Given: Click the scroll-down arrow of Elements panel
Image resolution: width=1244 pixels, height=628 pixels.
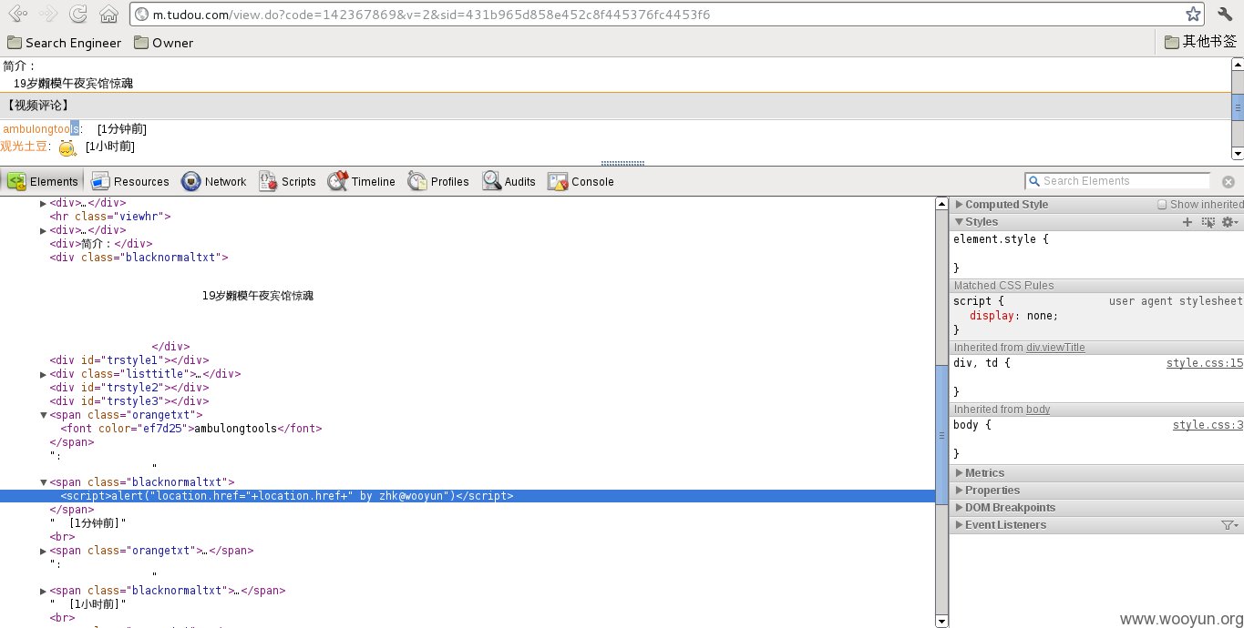Looking at the screenshot, I should tap(942, 622).
